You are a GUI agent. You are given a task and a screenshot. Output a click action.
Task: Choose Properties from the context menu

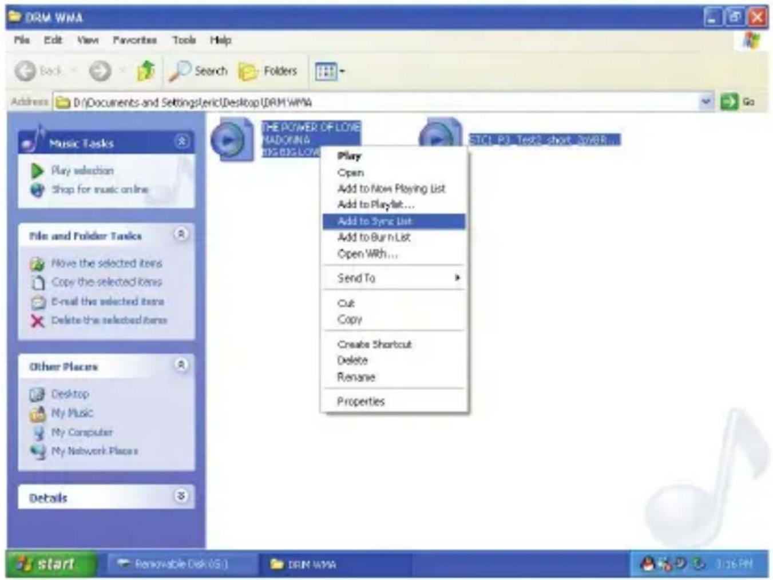click(x=394, y=401)
